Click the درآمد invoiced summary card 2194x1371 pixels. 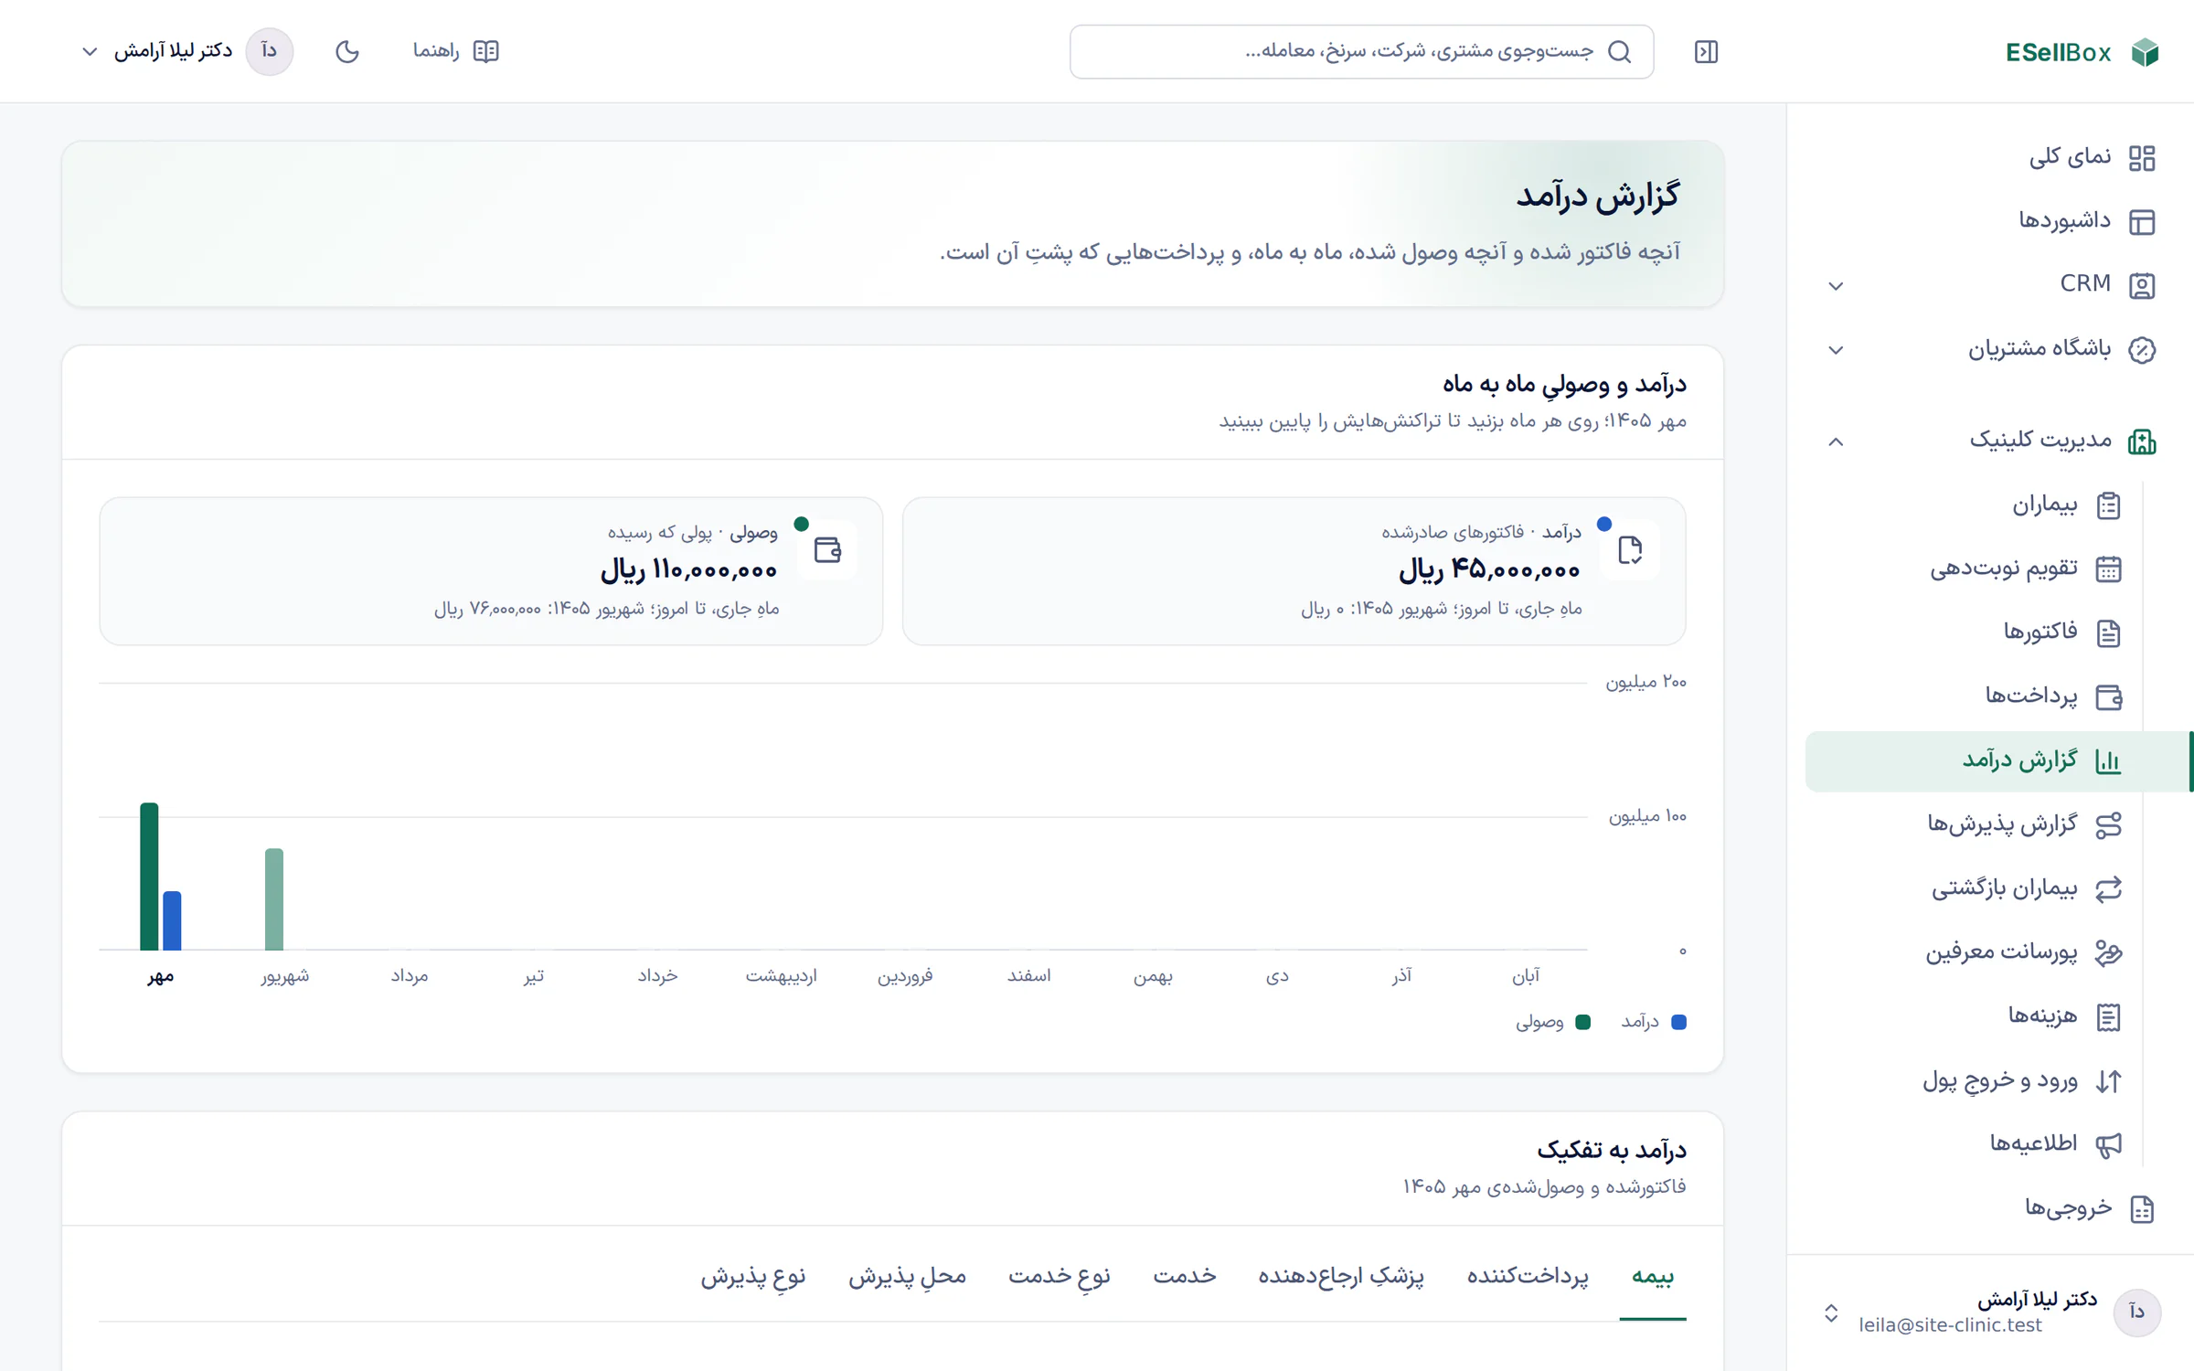click(1294, 571)
